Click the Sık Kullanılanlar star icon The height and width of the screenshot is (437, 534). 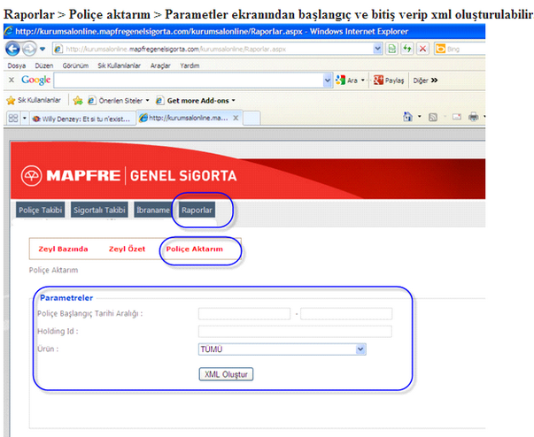pyautogui.click(x=12, y=100)
